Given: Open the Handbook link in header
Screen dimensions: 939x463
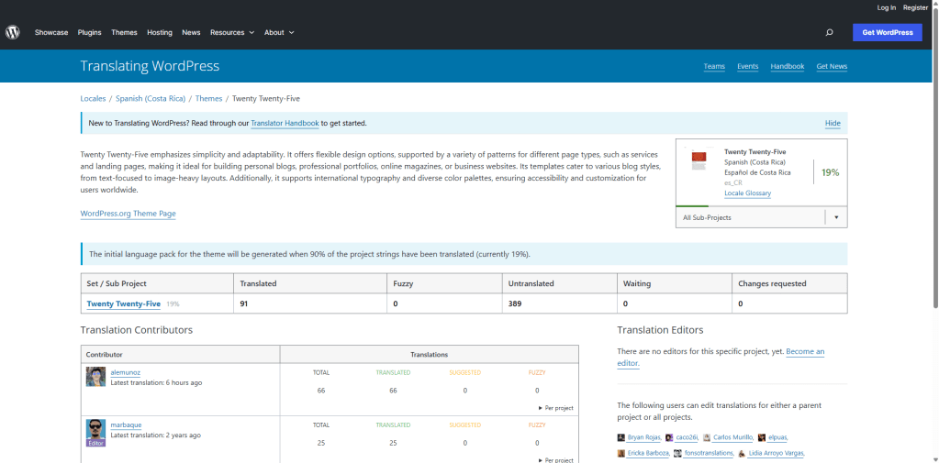Looking at the screenshot, I should 788,66.
